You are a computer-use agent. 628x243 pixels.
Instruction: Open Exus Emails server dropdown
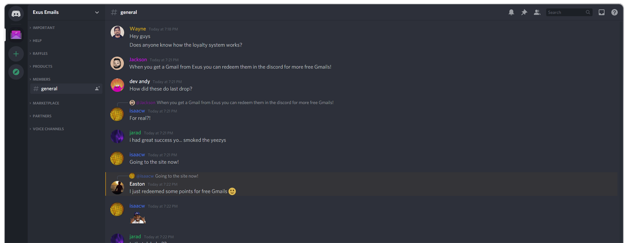tap(66, 12)
